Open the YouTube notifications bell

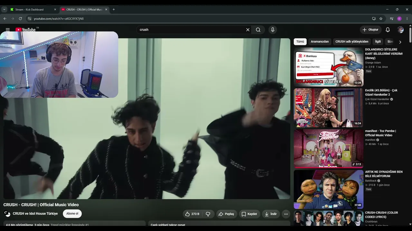tap(388, 30)
